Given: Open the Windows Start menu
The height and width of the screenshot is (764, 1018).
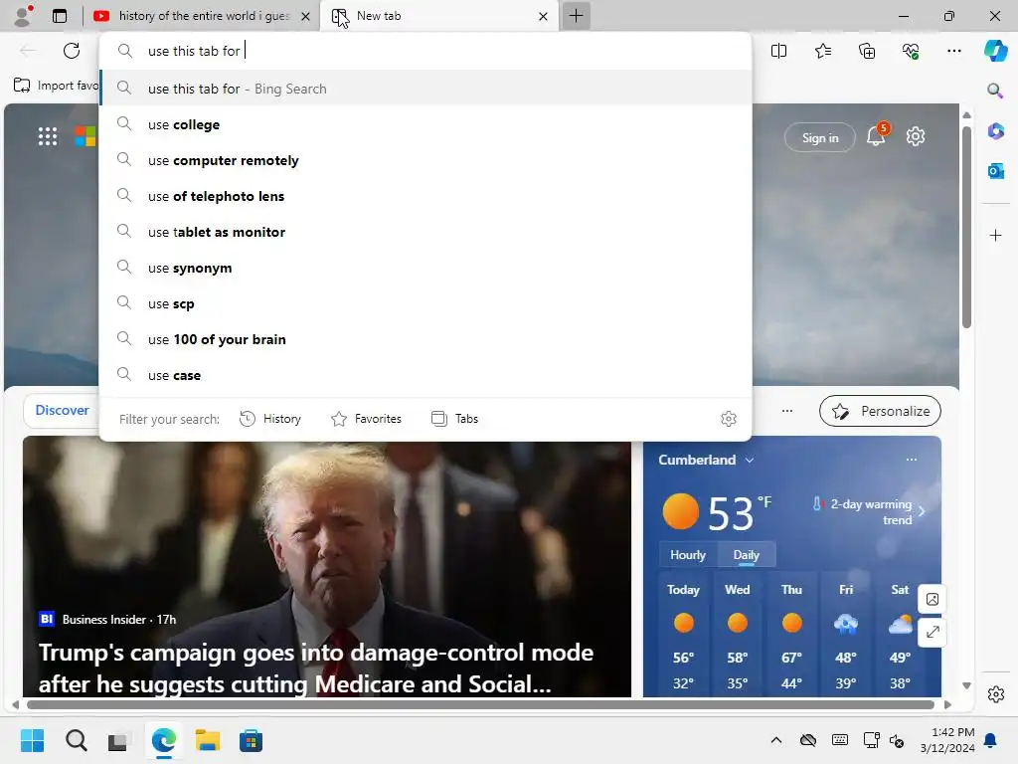Looking at the screenshot, I should 33,740.
